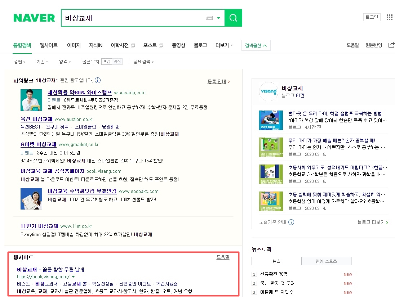
Task: Open the 블로그 tab
Action: coord(200,45)
